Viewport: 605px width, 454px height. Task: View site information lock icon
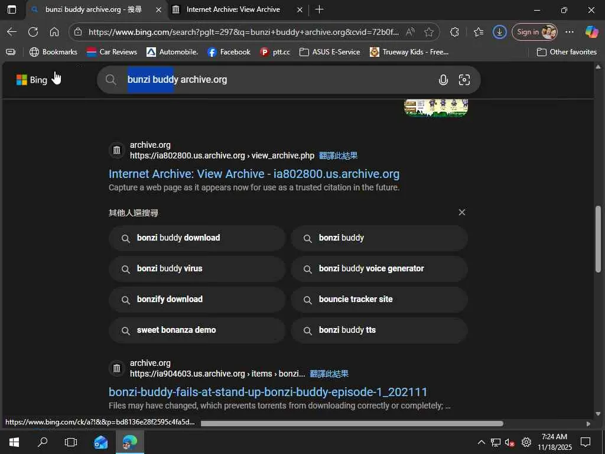coord(78,32)
